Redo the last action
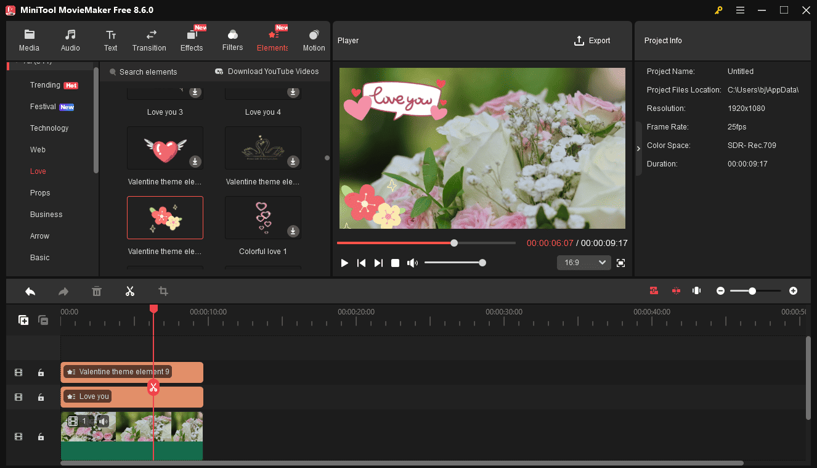The height and width of the screenshot is (468, 817). (63, 291)
